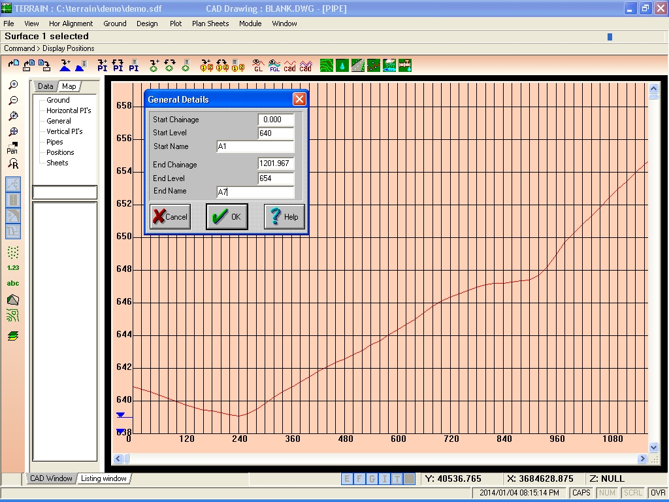669x502 pixels.
Task: Open the pipe module green icon
Action: 405,65
